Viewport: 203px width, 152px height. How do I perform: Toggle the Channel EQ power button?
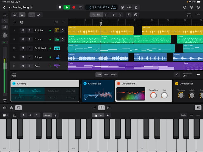pos(85,84)
